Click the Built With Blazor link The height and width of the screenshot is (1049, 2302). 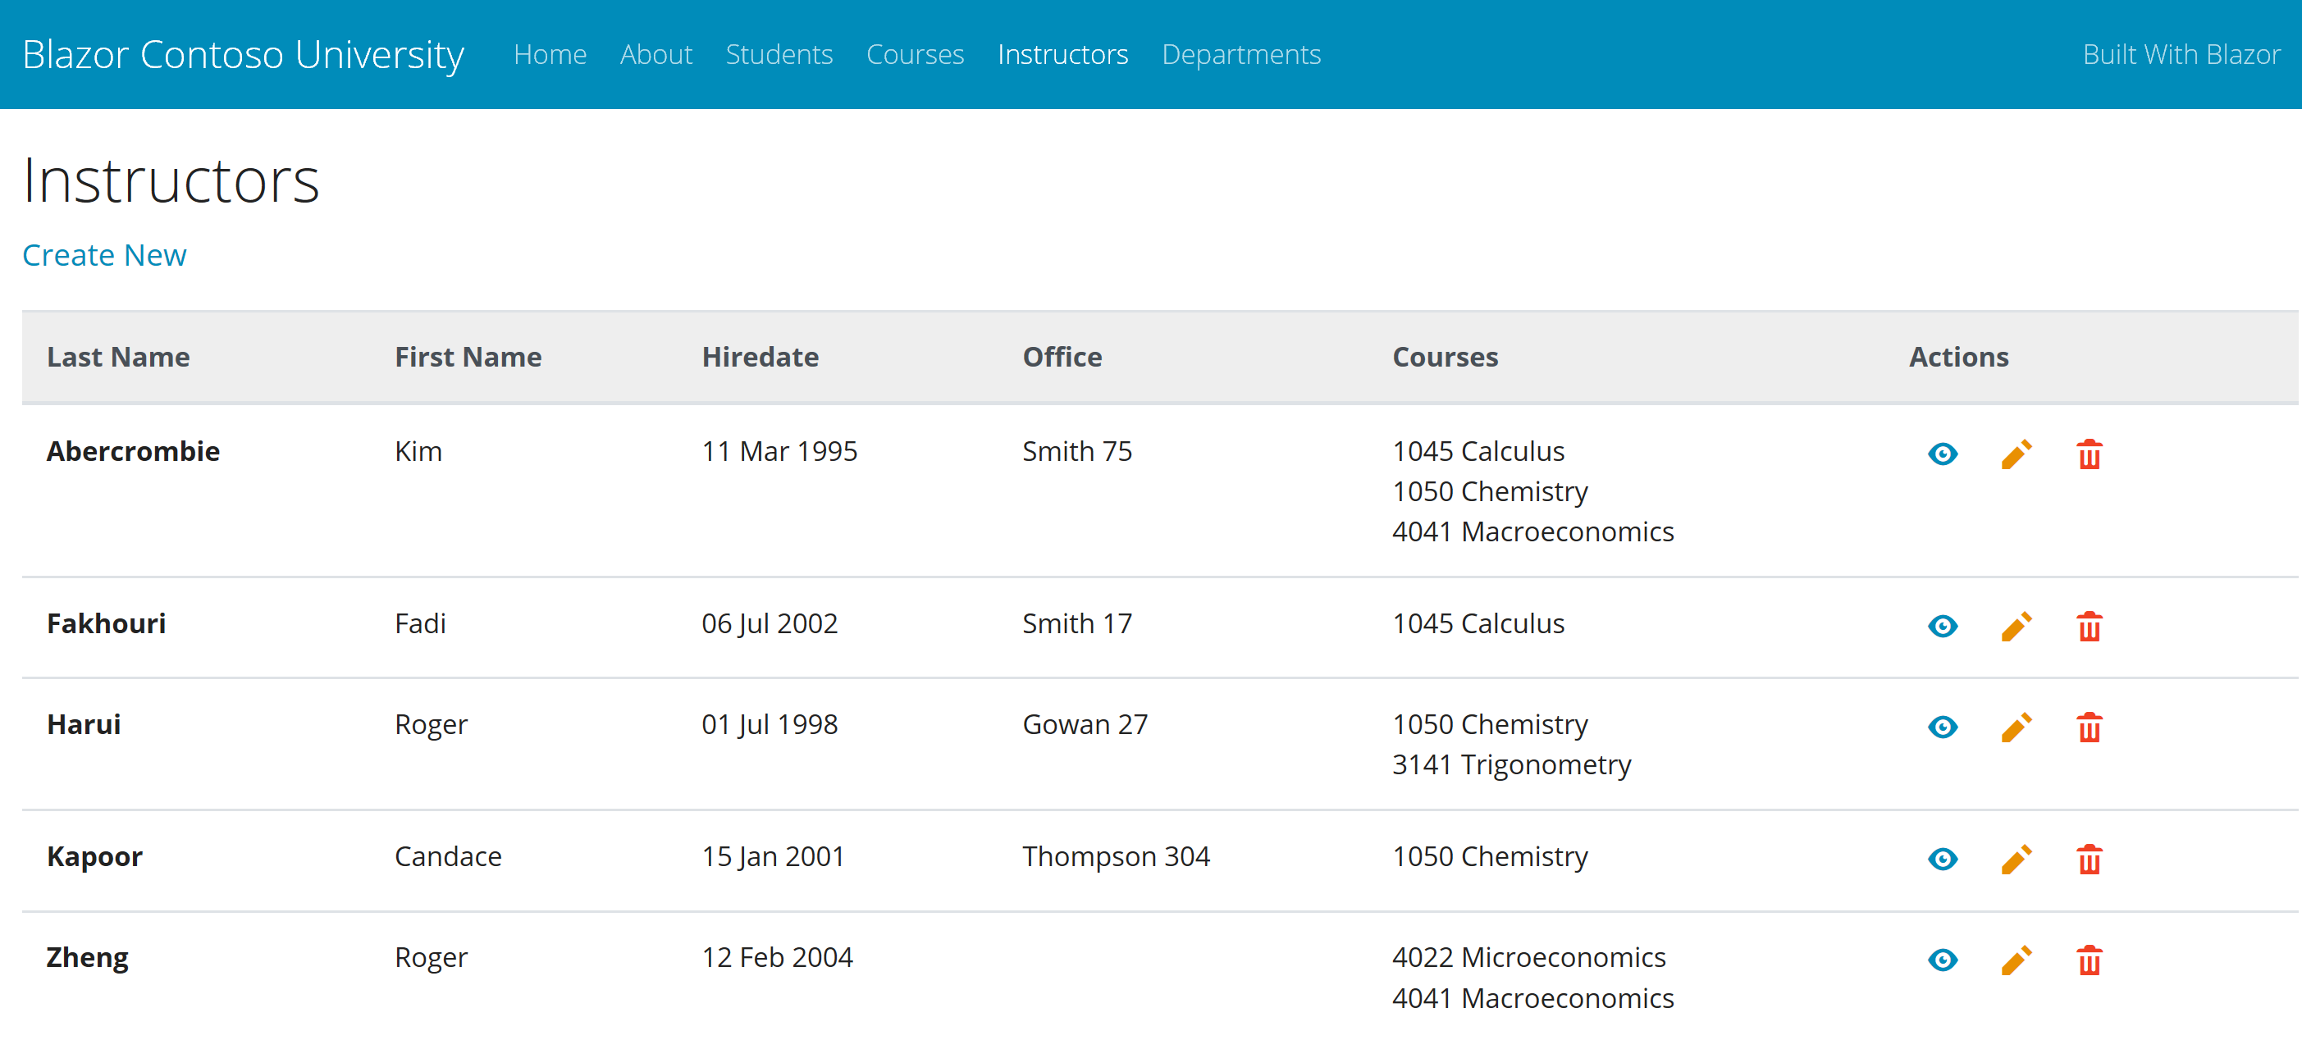coord(2181,54)
